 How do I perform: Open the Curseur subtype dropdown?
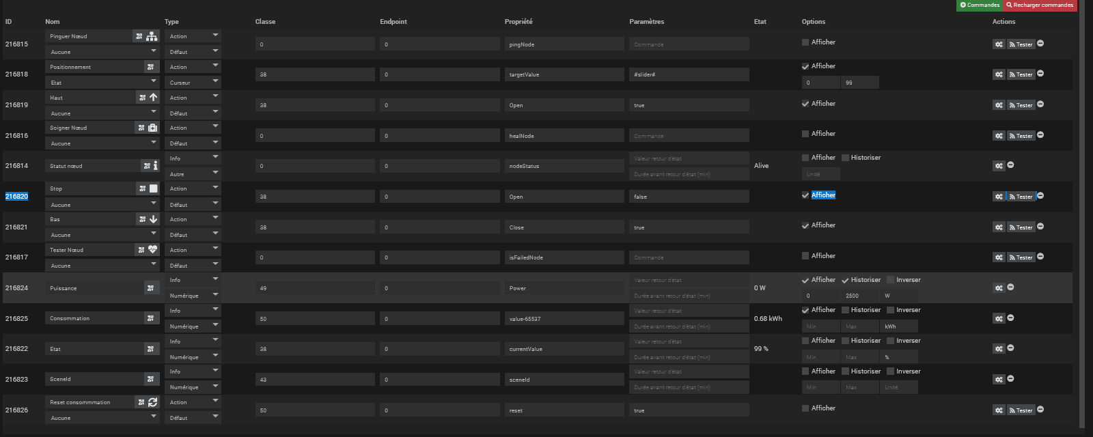(x=193, y=83)
